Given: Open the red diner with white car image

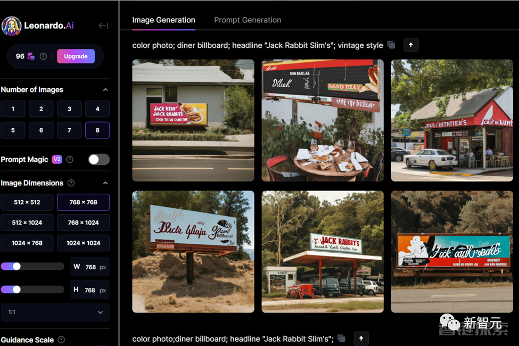Looking at the screenshot, I should (x=452, y=120).
